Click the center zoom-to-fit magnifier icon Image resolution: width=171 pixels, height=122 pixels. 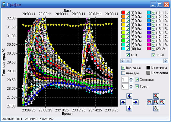(156, 102)
